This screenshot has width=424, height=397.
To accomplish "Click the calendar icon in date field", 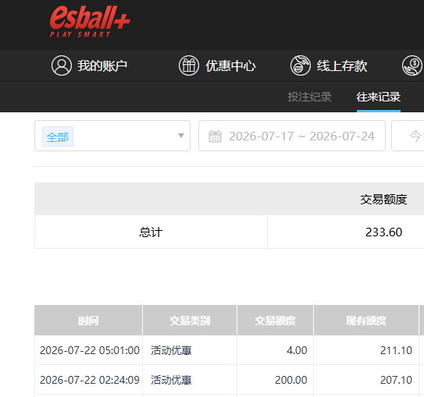I will click(x=215, y=136).
